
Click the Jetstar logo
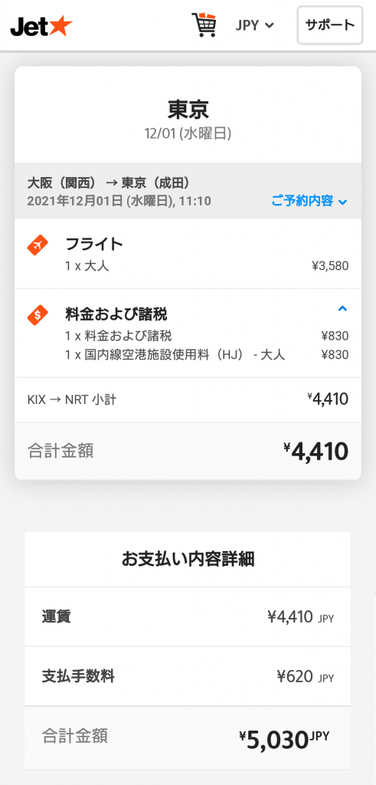41,25
